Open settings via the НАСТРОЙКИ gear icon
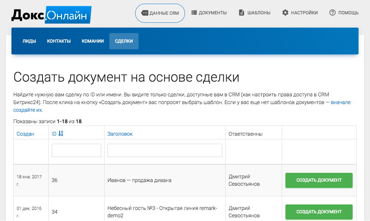Screen dimensions: 370x221 285,12
